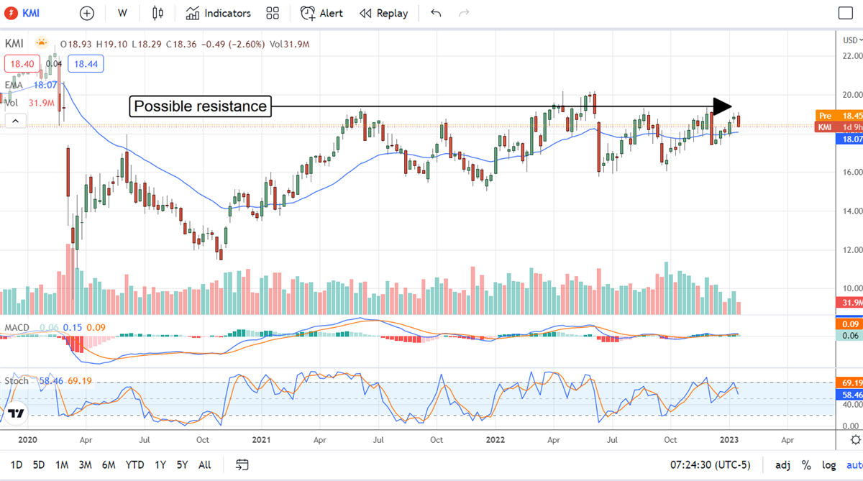Open the W interval dropdown
Image resolution: width=863 pixels, height=481 pixels.
click(123, 13)
